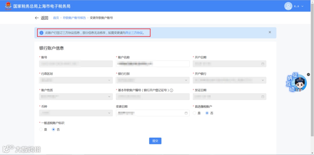
Task: Click the 开户日期 date field
Action: pos(229,64)
